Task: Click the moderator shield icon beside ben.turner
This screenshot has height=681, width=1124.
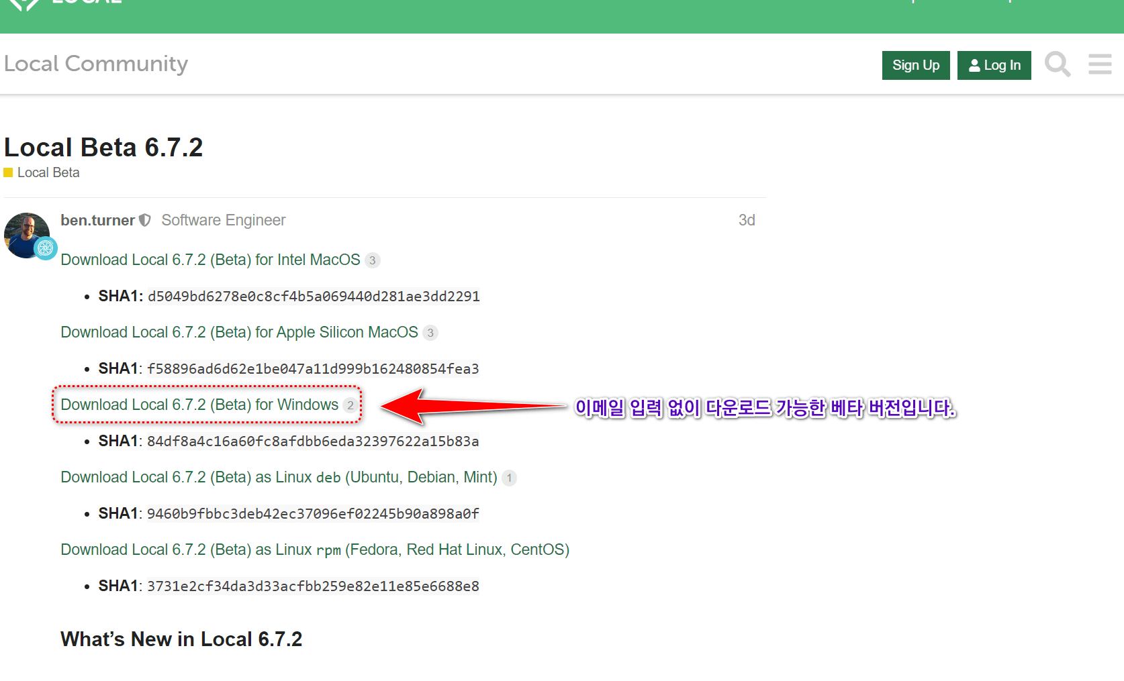Action: coord(145,220)
